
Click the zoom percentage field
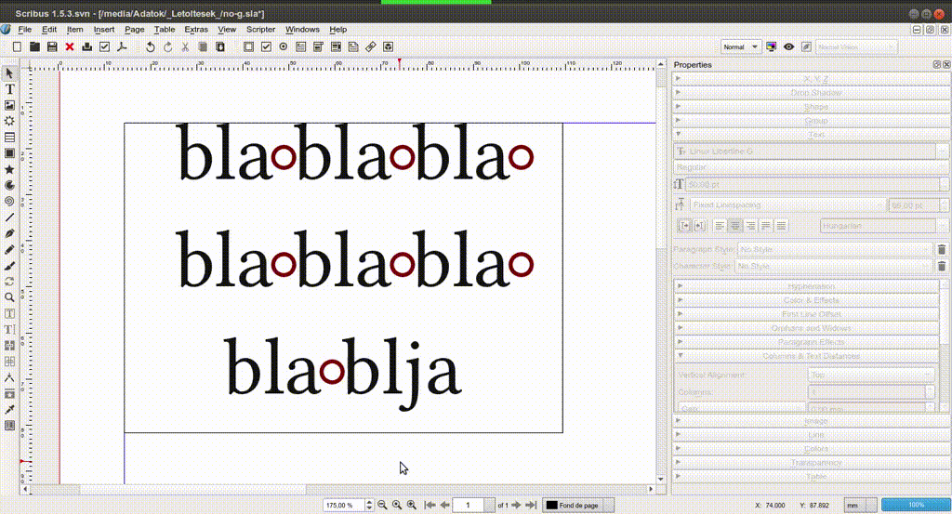click(342, 505)
